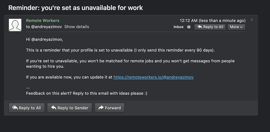Viewport: 270px width, 132px height.
Task: Click the Inbox label tag
Action: point(178,27)
